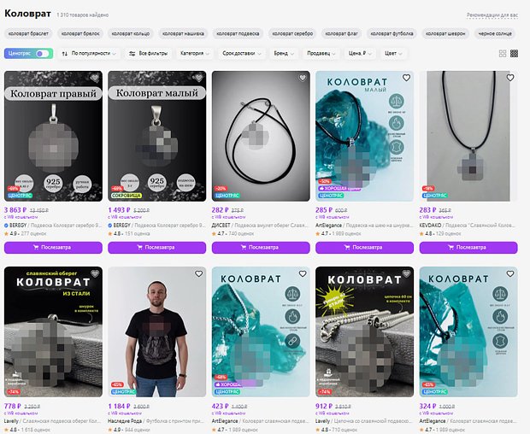Toggle the Ценотряс switch
Screen dimensions: 530x434
click(x=42, y=53)
